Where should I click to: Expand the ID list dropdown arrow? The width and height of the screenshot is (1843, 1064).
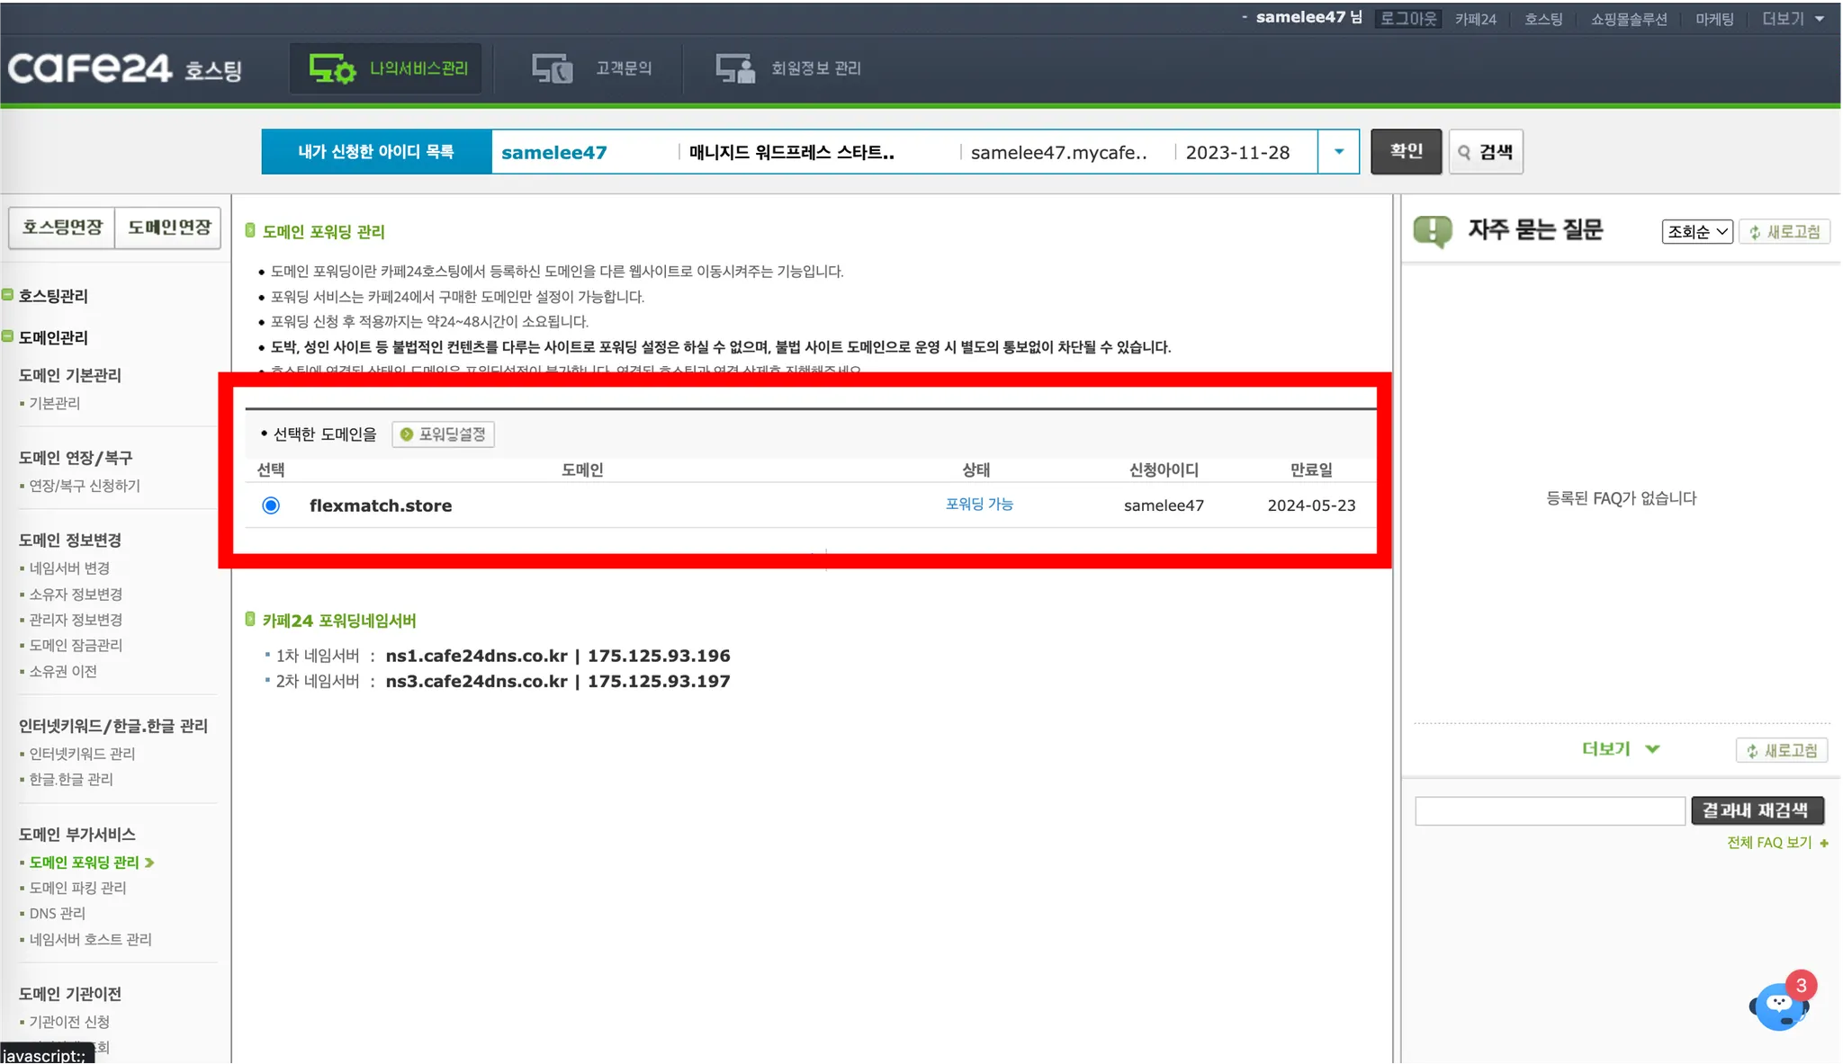[x=1339, y=152]
